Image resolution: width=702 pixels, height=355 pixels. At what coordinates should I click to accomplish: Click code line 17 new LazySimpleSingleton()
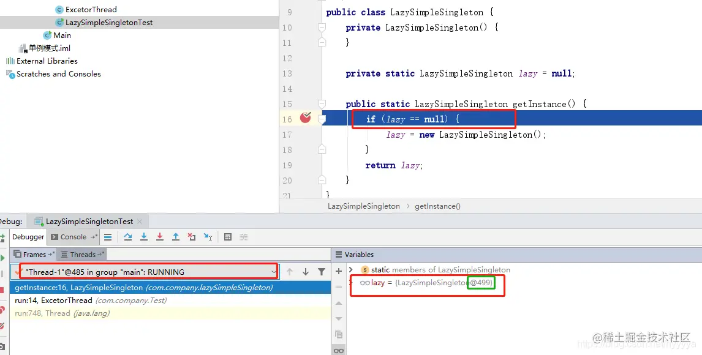(x=466, y=135)
